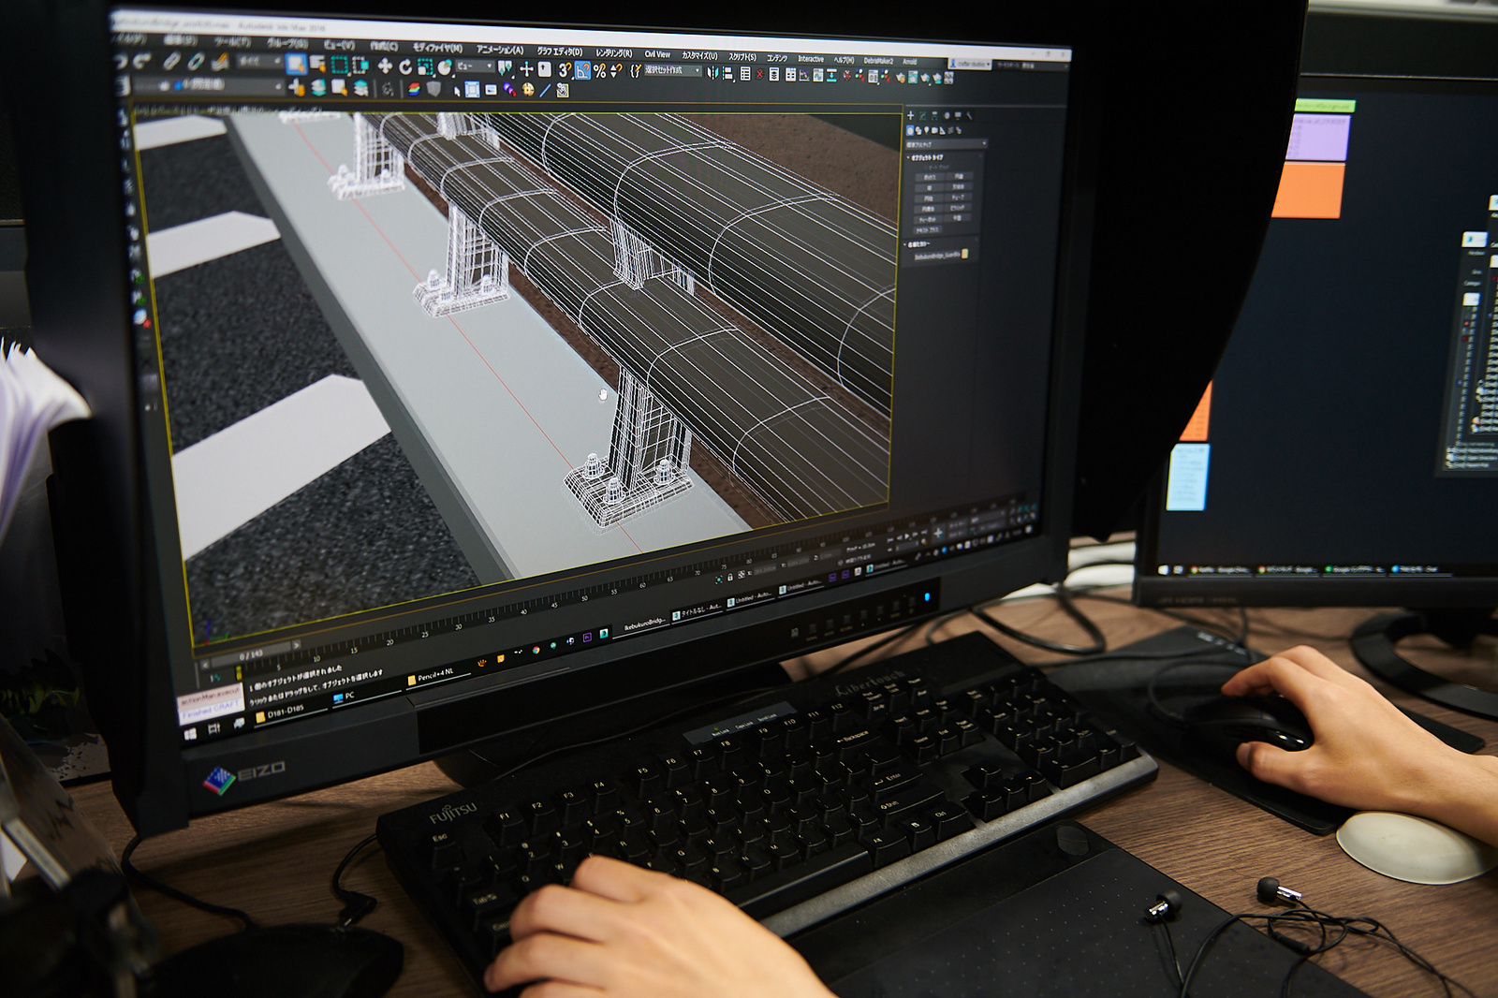Click the first object type button in panel
This screenshot has height=998, width=1498.
pos(930,176)
